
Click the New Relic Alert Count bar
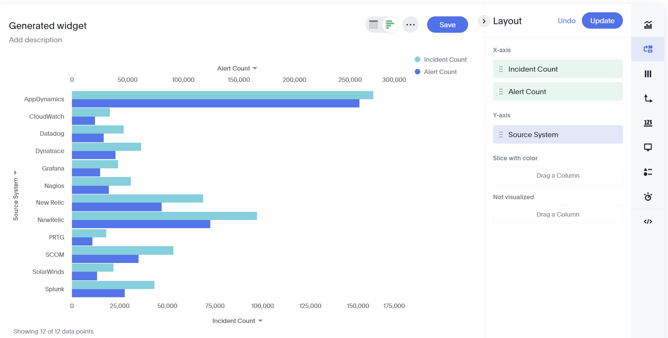point(117,207)
